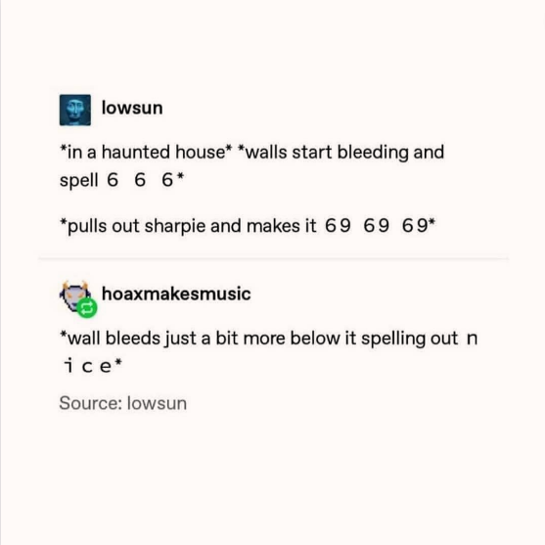Click the 'pulls out sharpie' line
The height and width of the screenshot is (545, 545).
[248, 226]
